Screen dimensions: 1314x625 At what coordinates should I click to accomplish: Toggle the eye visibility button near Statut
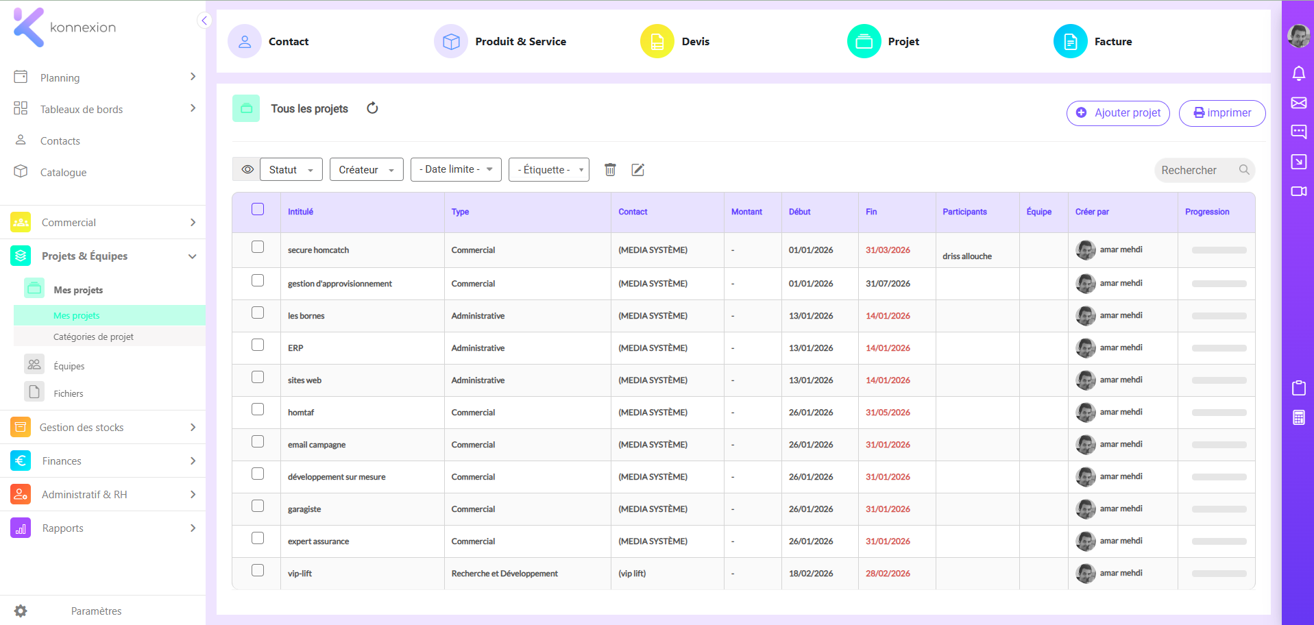[247, 169]
